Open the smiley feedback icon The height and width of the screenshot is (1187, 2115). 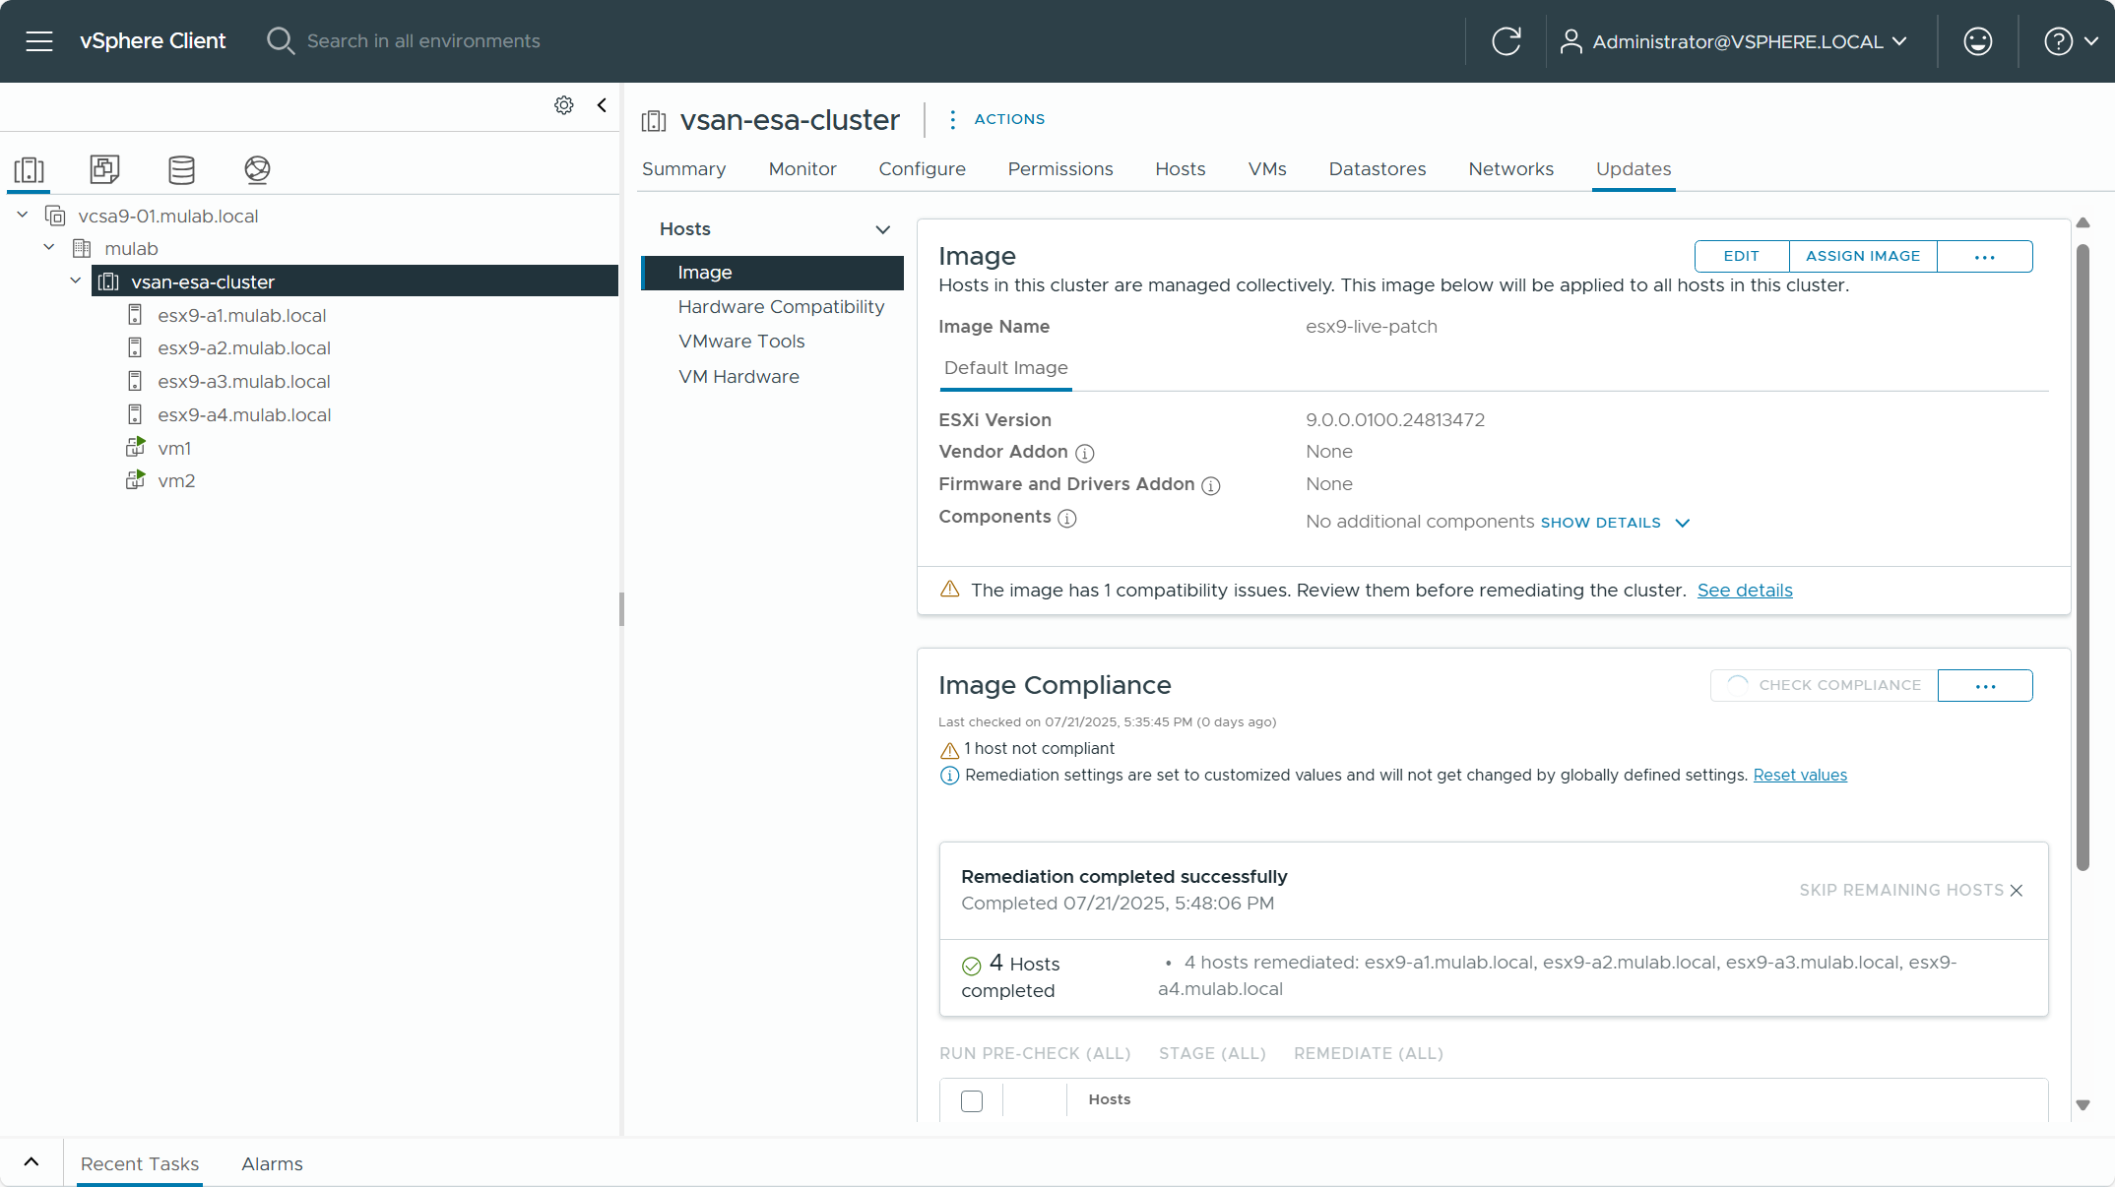click(1977, 41)
